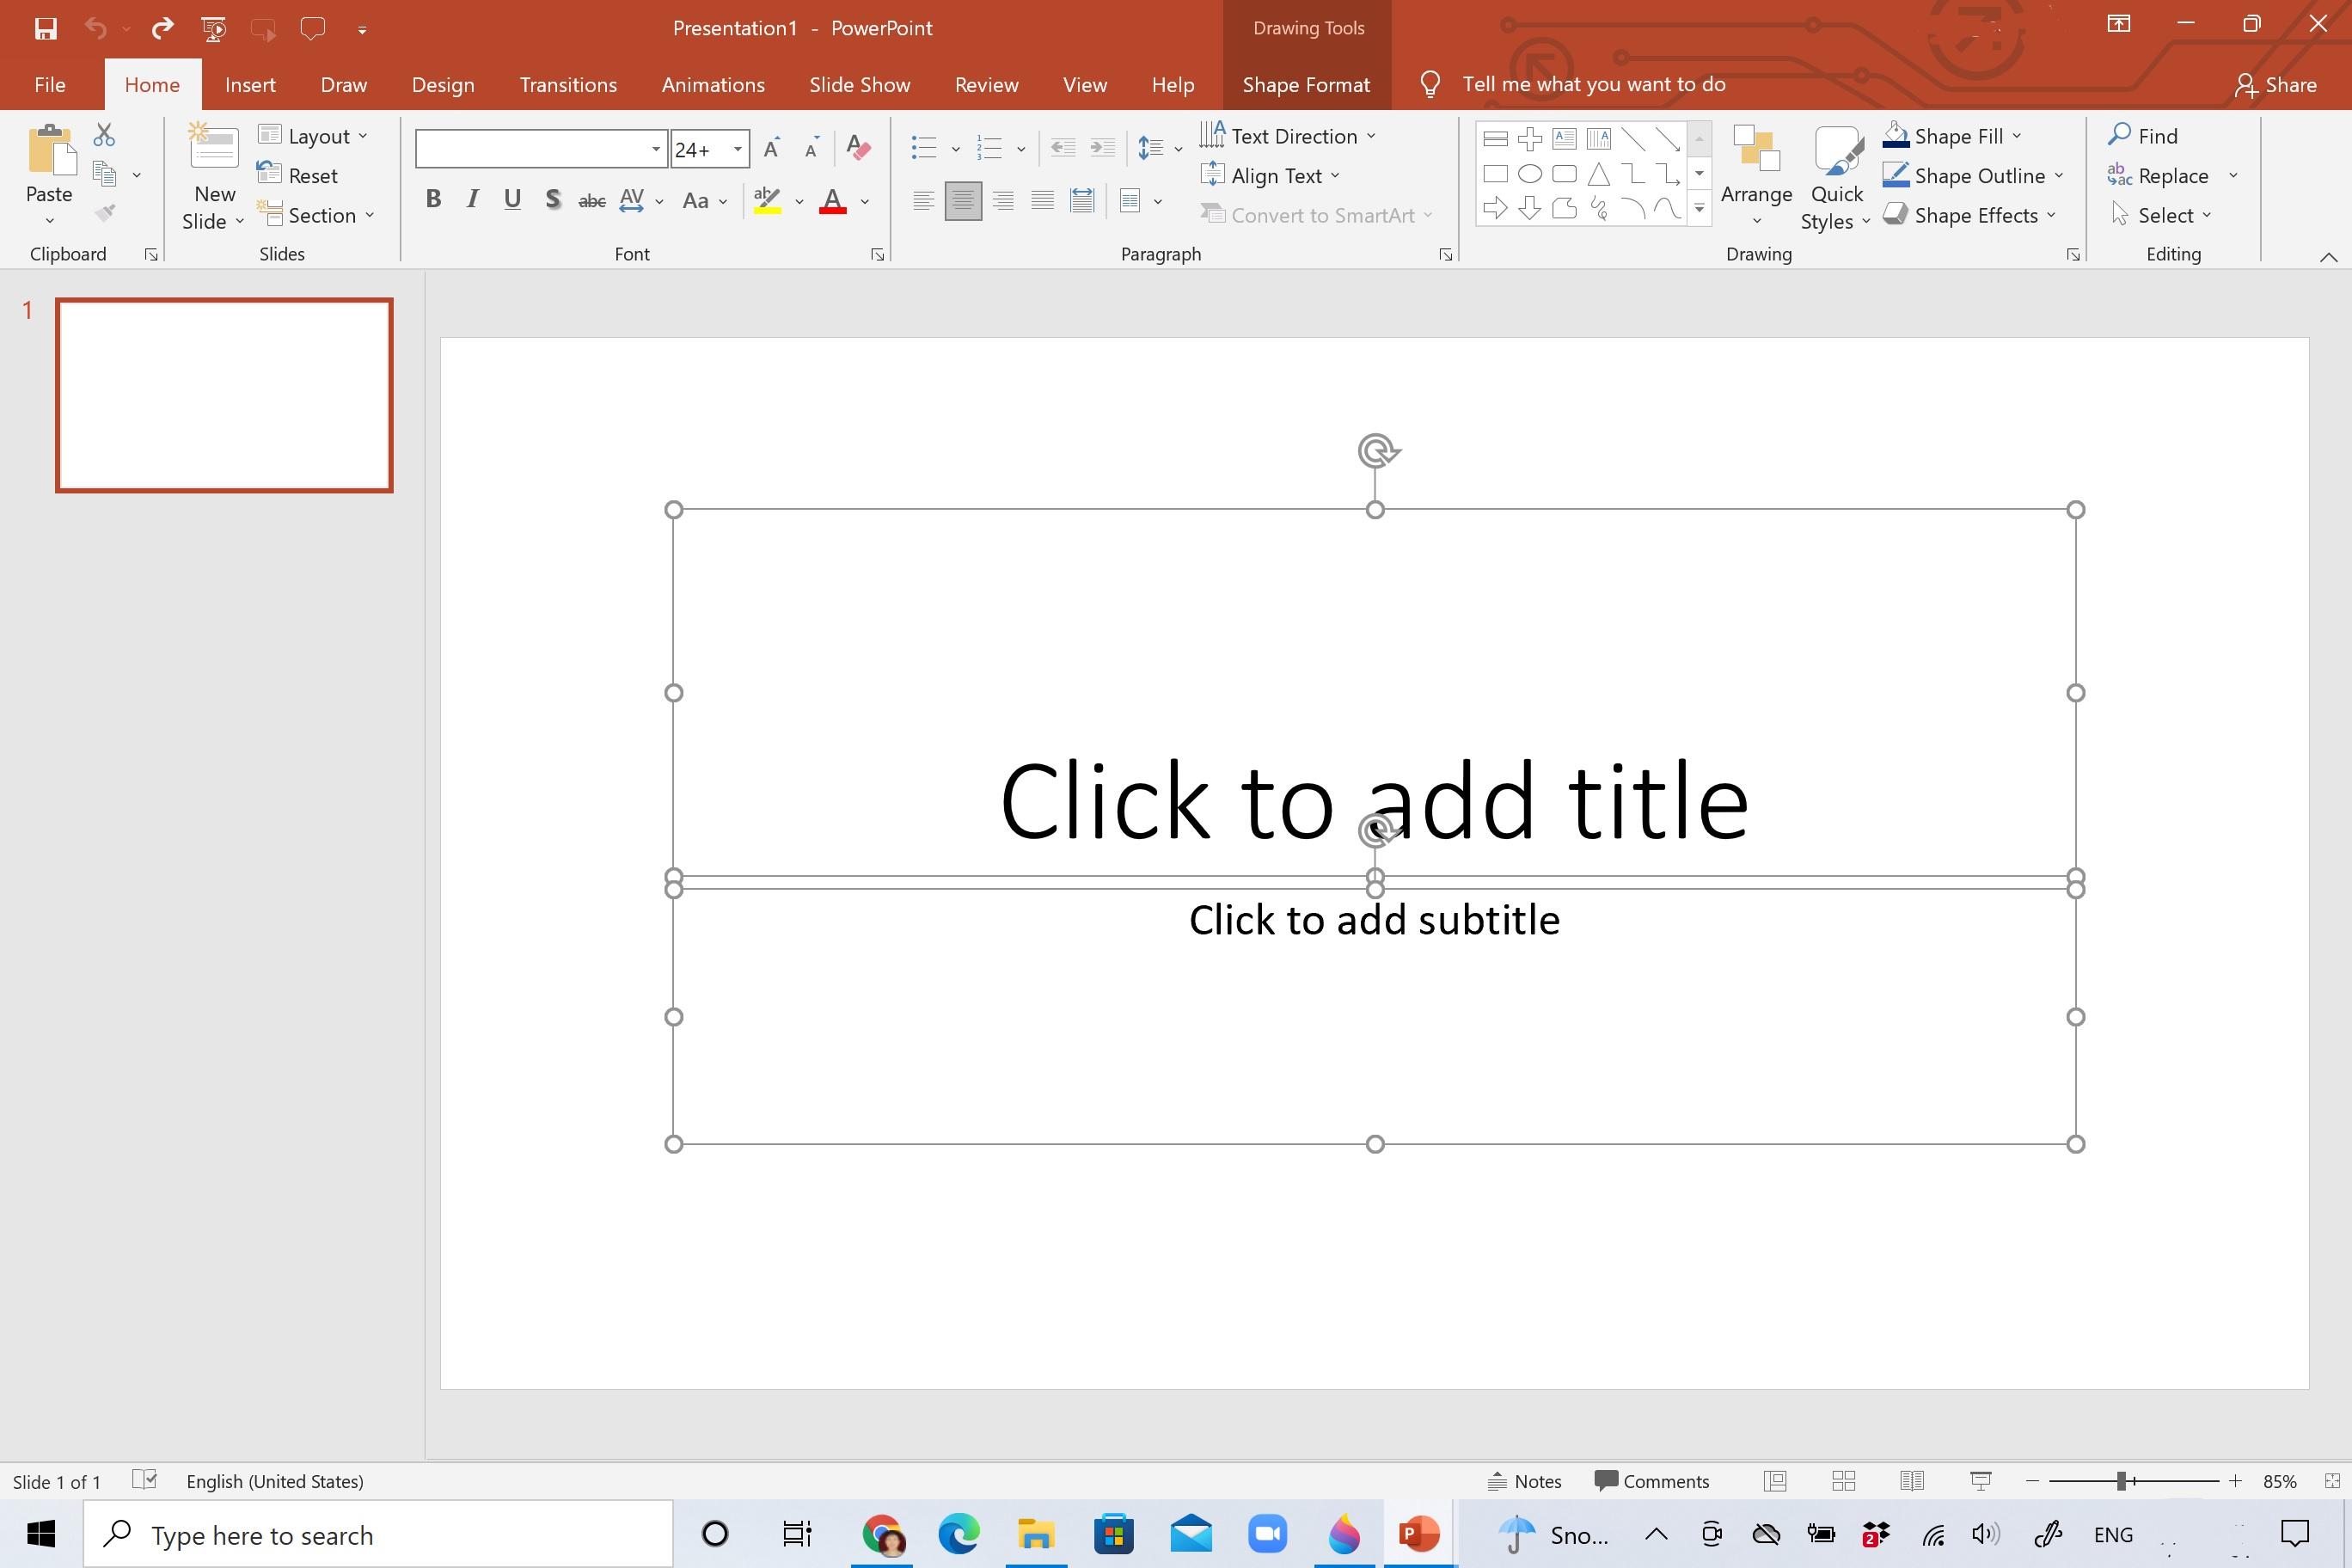Open the Format Painter
2352x1568 pixels.
coord(104,212)
